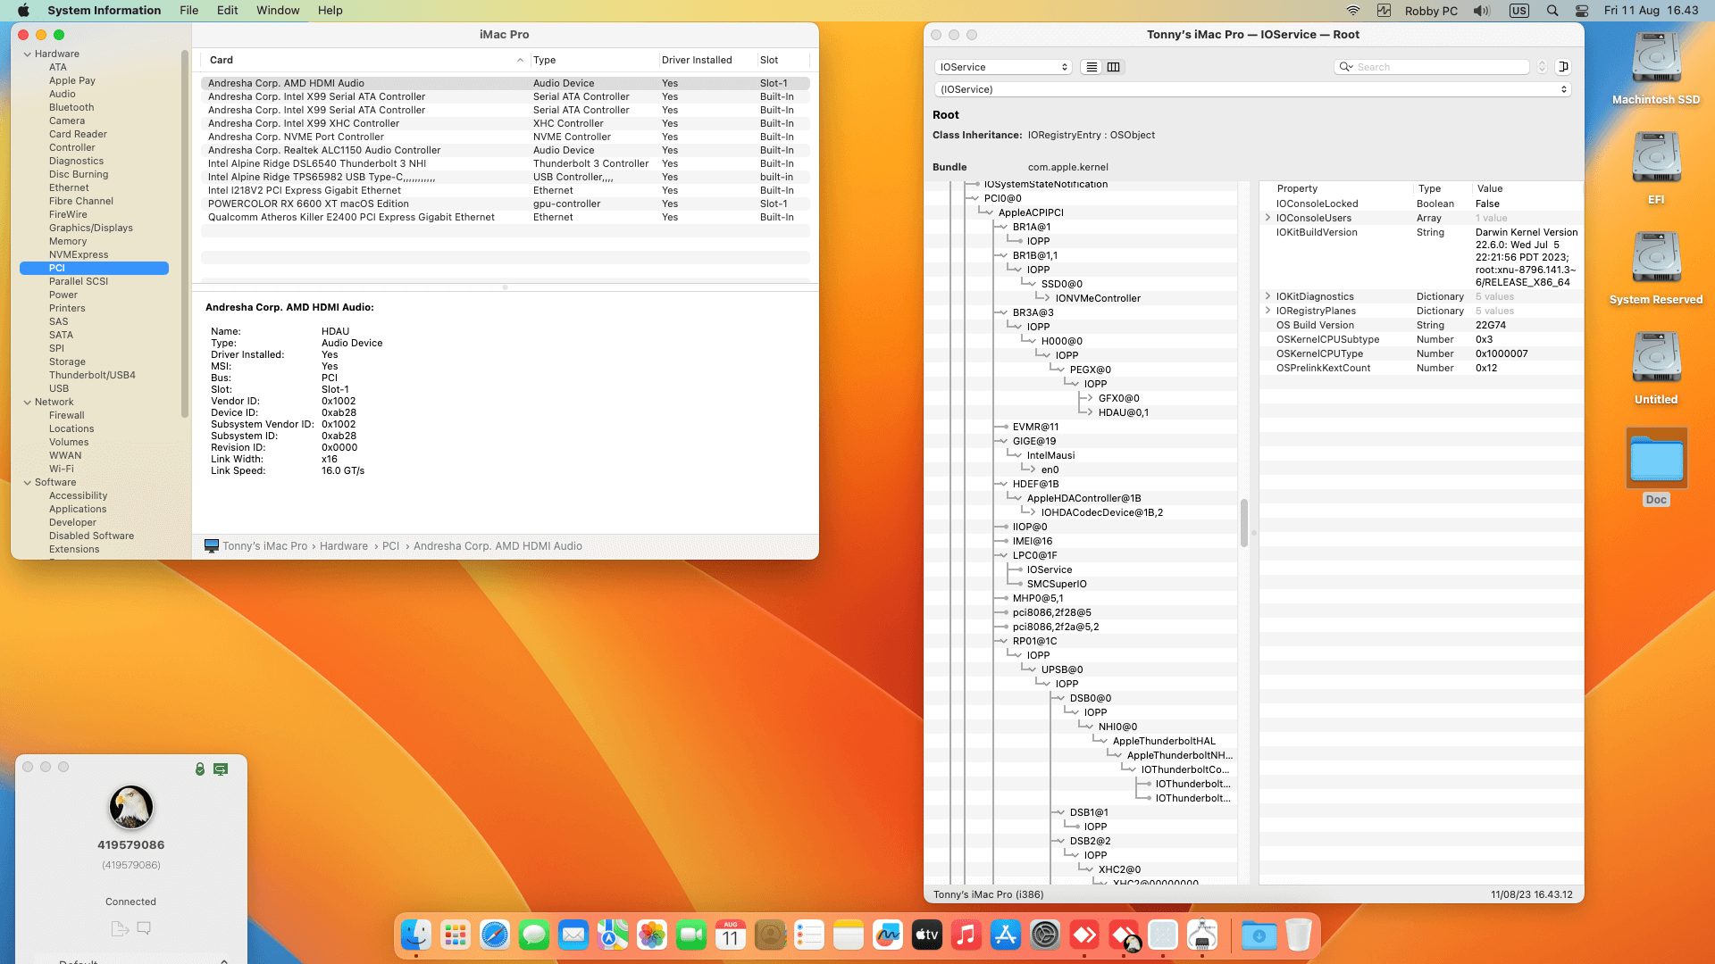Screen dimensions: 1715x964
Task: Open the Trash in the Dock
Action: [x=1299, y=935]
